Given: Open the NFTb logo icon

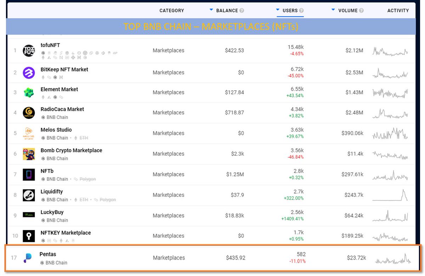Looking at the screenshot, I should point(29,174).
